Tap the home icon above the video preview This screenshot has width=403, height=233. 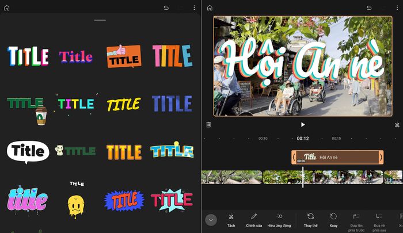[210, 7]
